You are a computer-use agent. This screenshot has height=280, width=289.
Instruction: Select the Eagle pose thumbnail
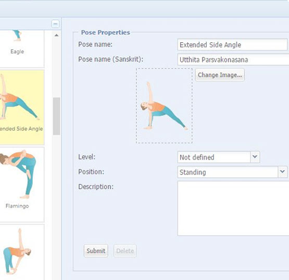point(22,48)
